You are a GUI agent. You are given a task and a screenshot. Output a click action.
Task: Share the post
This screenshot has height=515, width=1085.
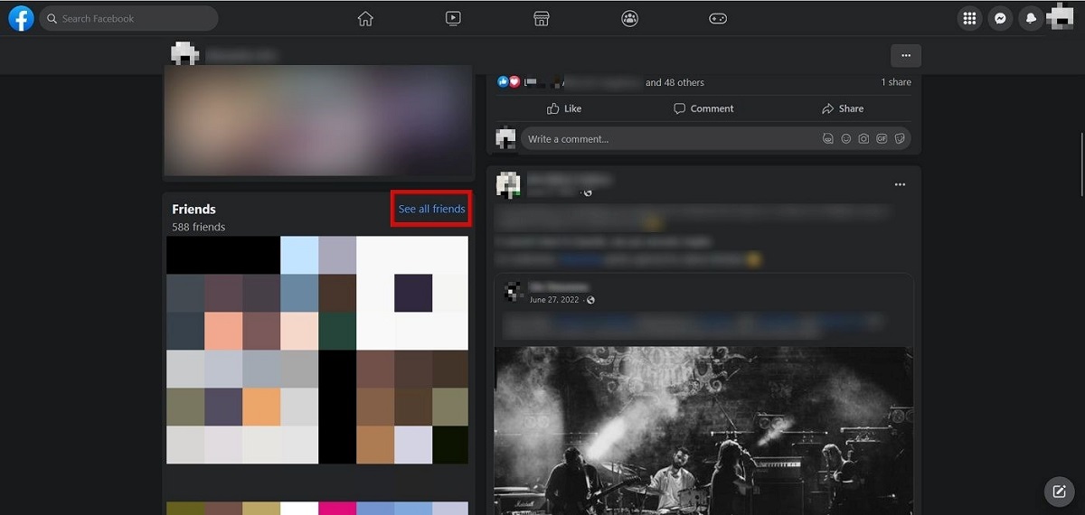pos(843,108)
